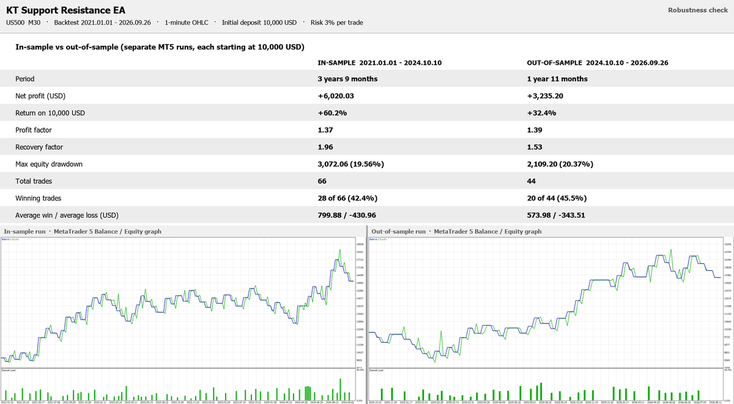Click the '28 of 66 (42.4%)' value
The image size is (734, 404).
tap(347, 199)
